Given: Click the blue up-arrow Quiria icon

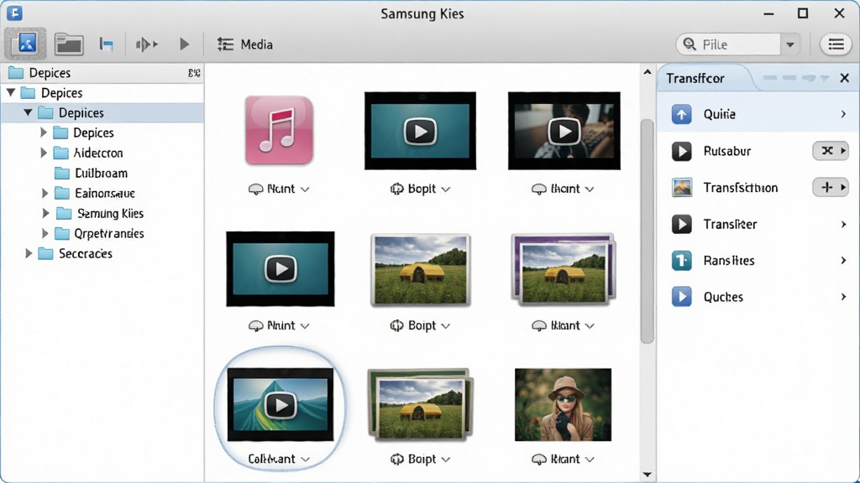Looking at the screenshot, I should coord(681,114).
